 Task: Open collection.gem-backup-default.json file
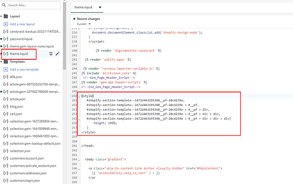[x=35, y=143]
